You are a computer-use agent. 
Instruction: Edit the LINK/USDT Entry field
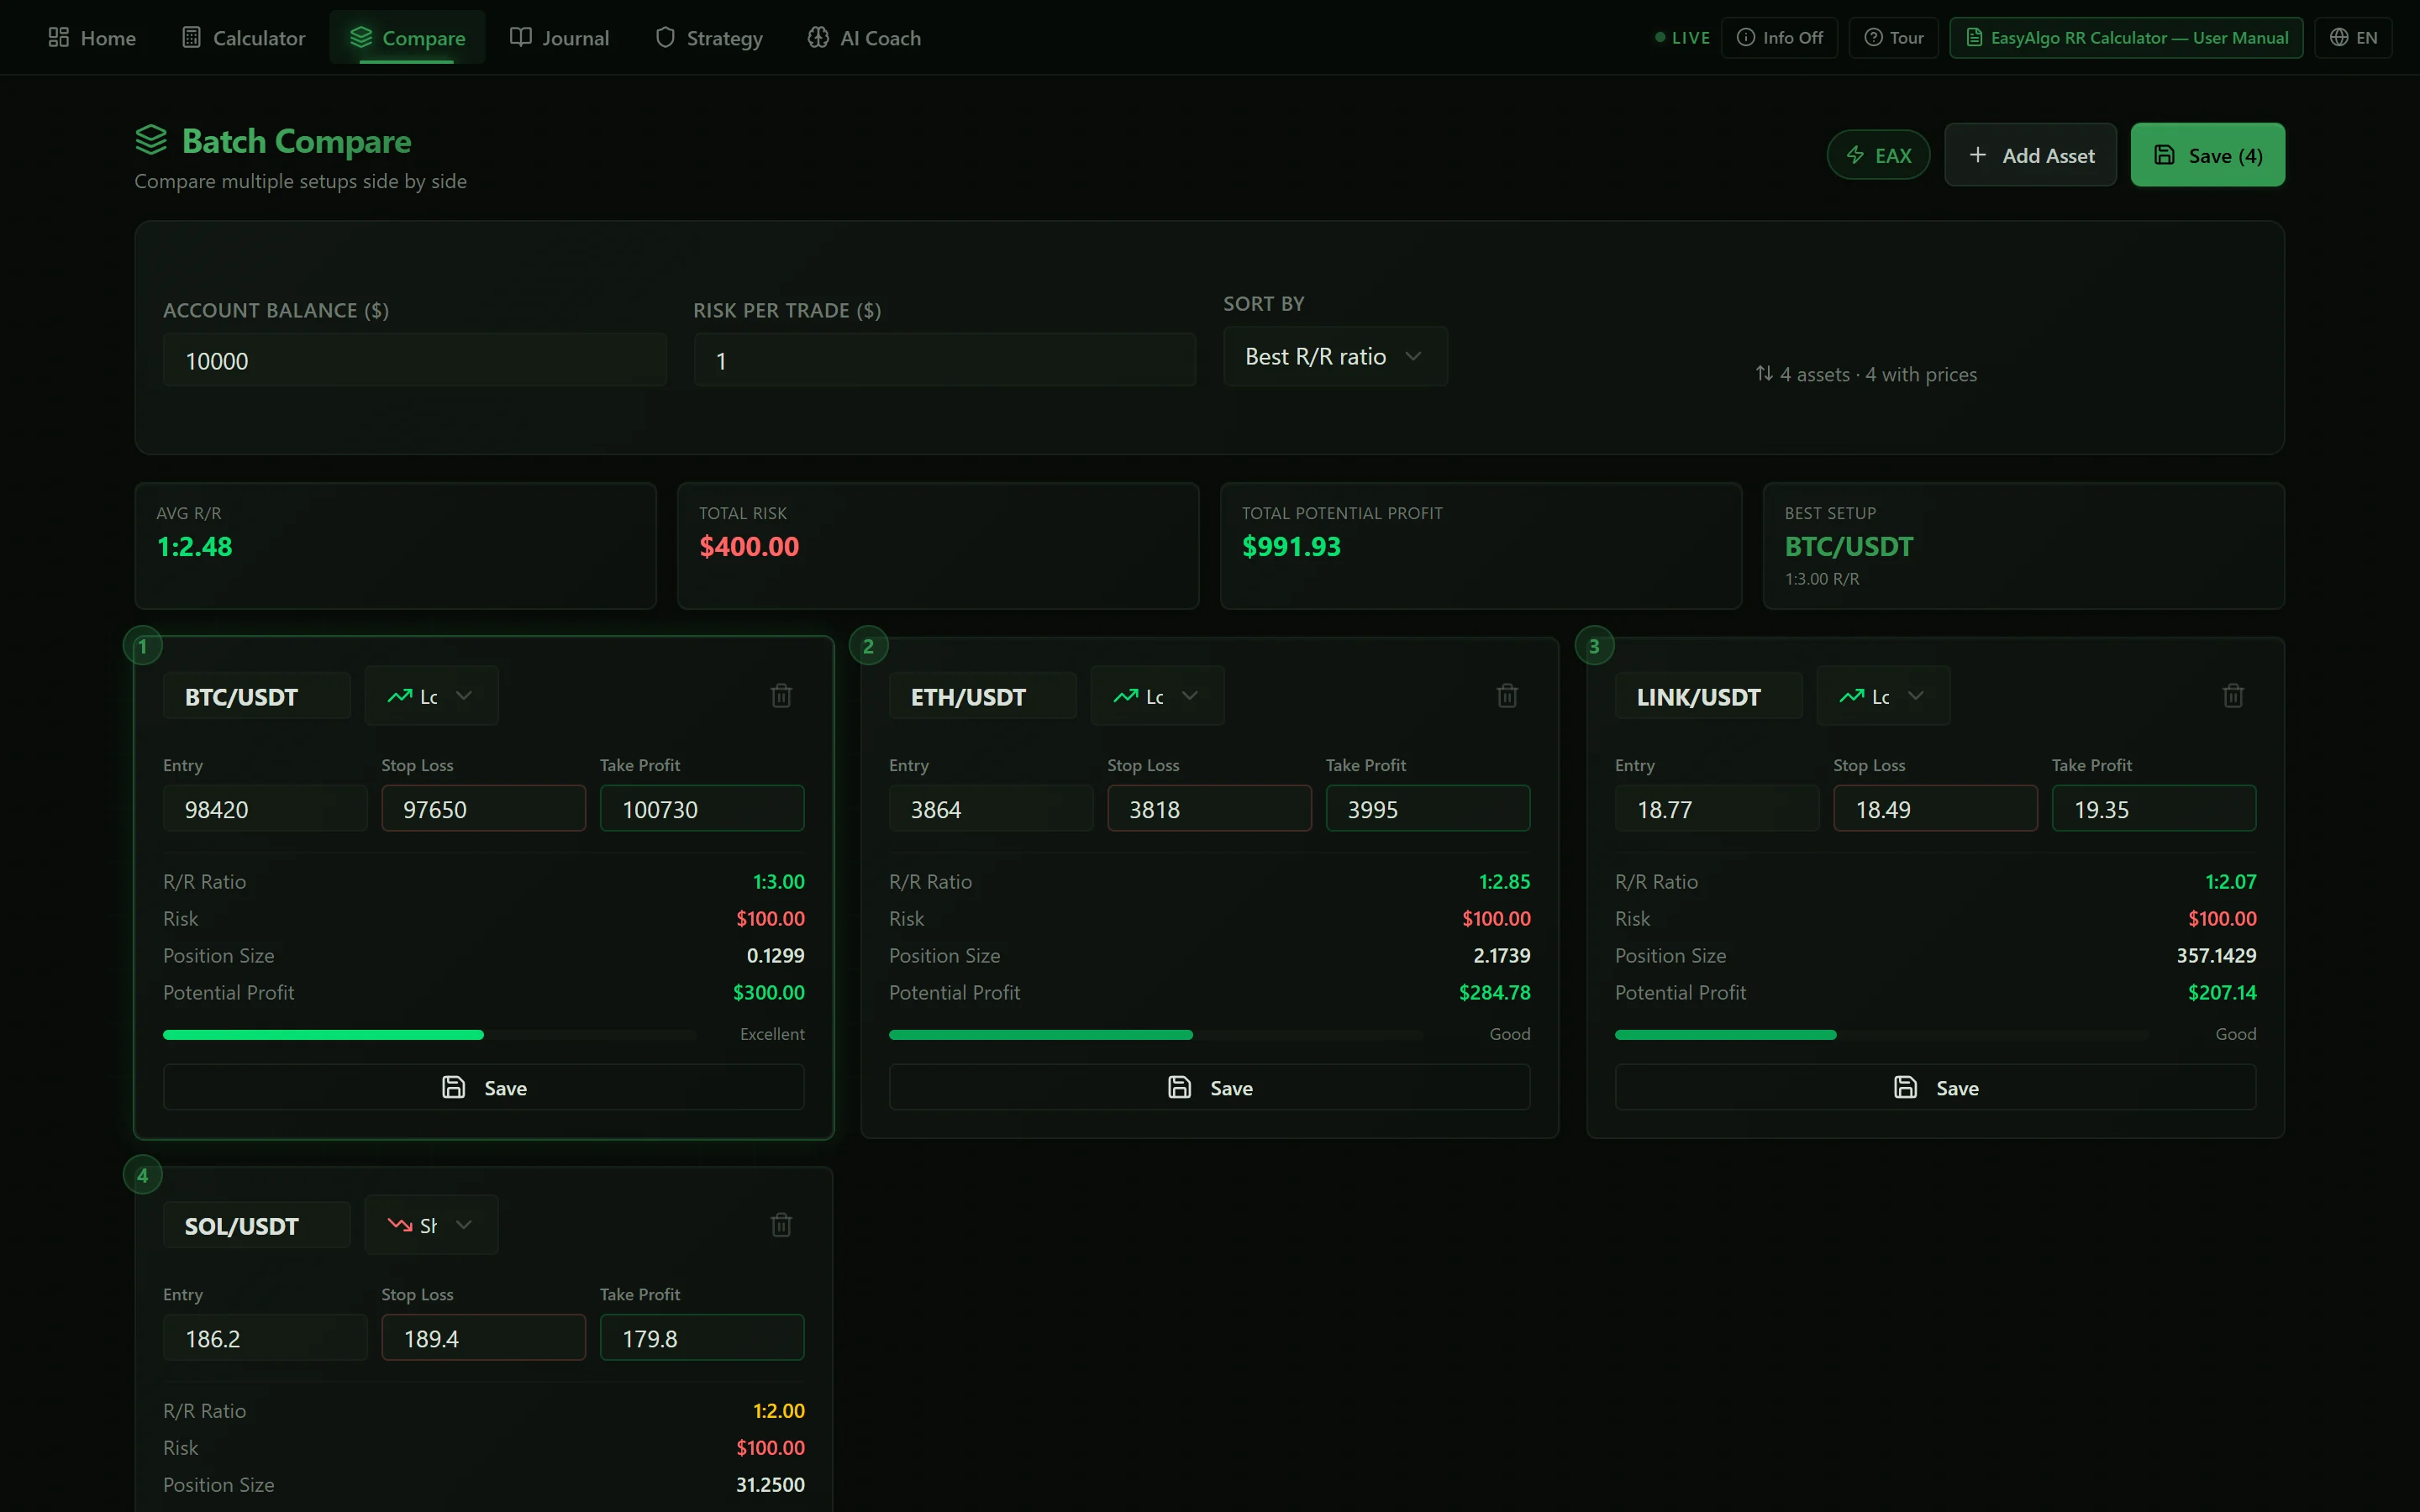click(1716, 808)
